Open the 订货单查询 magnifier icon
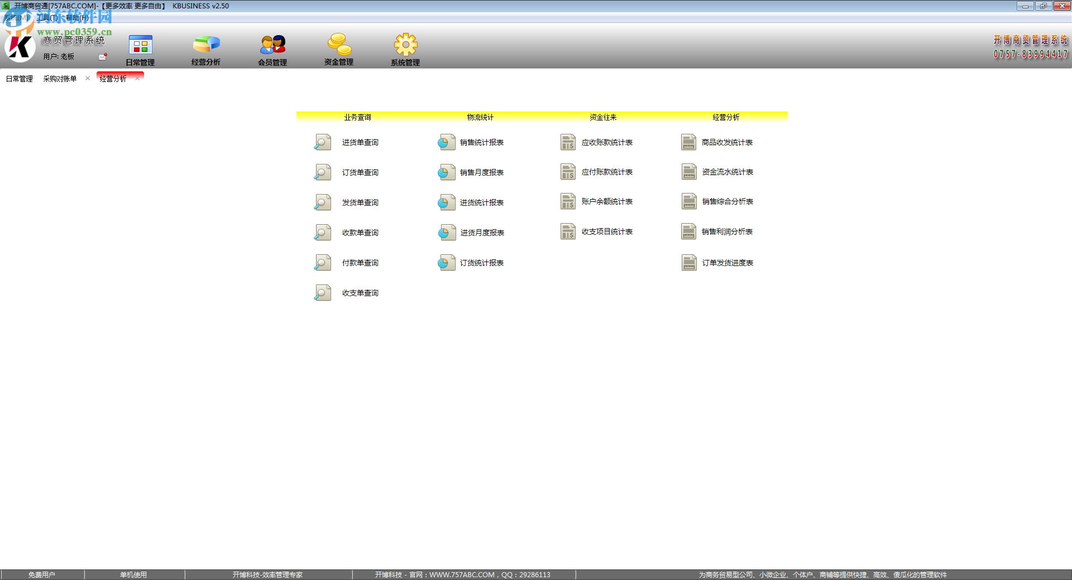The height and width of the screenshot is (580, 1072). coord(323,172)
